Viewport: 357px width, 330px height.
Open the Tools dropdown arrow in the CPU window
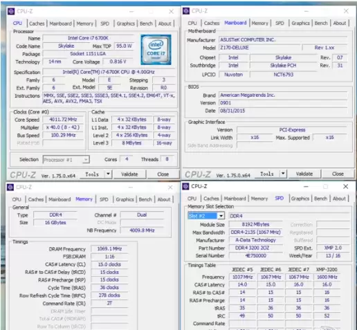tap(108, 174)
